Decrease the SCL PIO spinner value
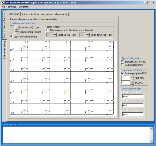 pos(132,83)
